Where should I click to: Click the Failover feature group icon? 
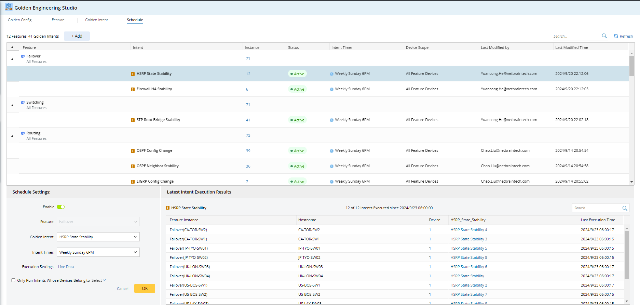tap(23, 56)
